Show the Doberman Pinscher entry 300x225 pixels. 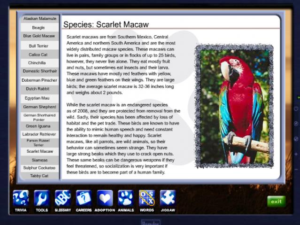coord(39,80)
